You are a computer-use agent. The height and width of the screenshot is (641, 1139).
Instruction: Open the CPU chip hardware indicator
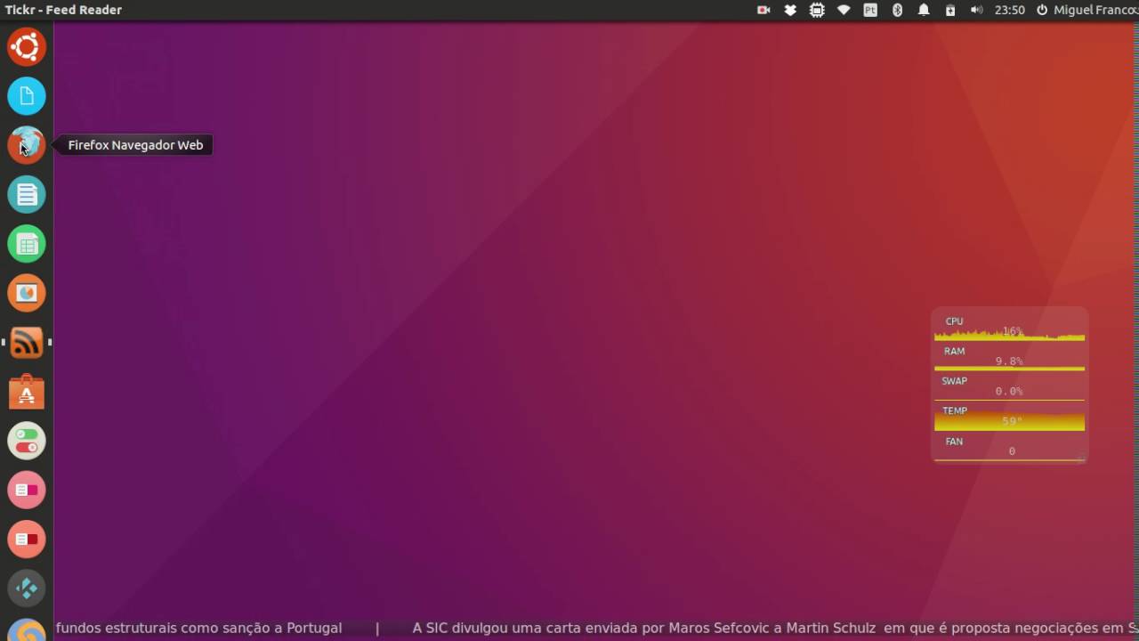point(817,10)
